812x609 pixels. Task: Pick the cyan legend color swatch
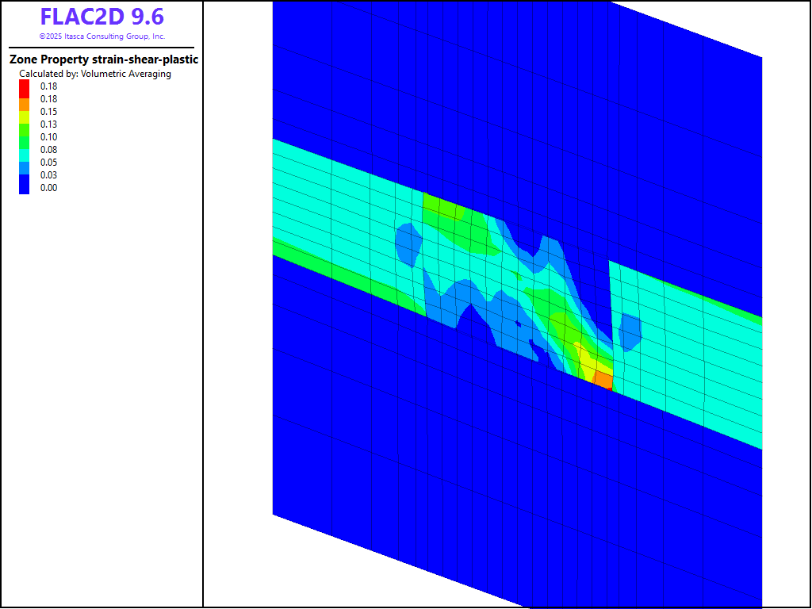coord(24,150)
